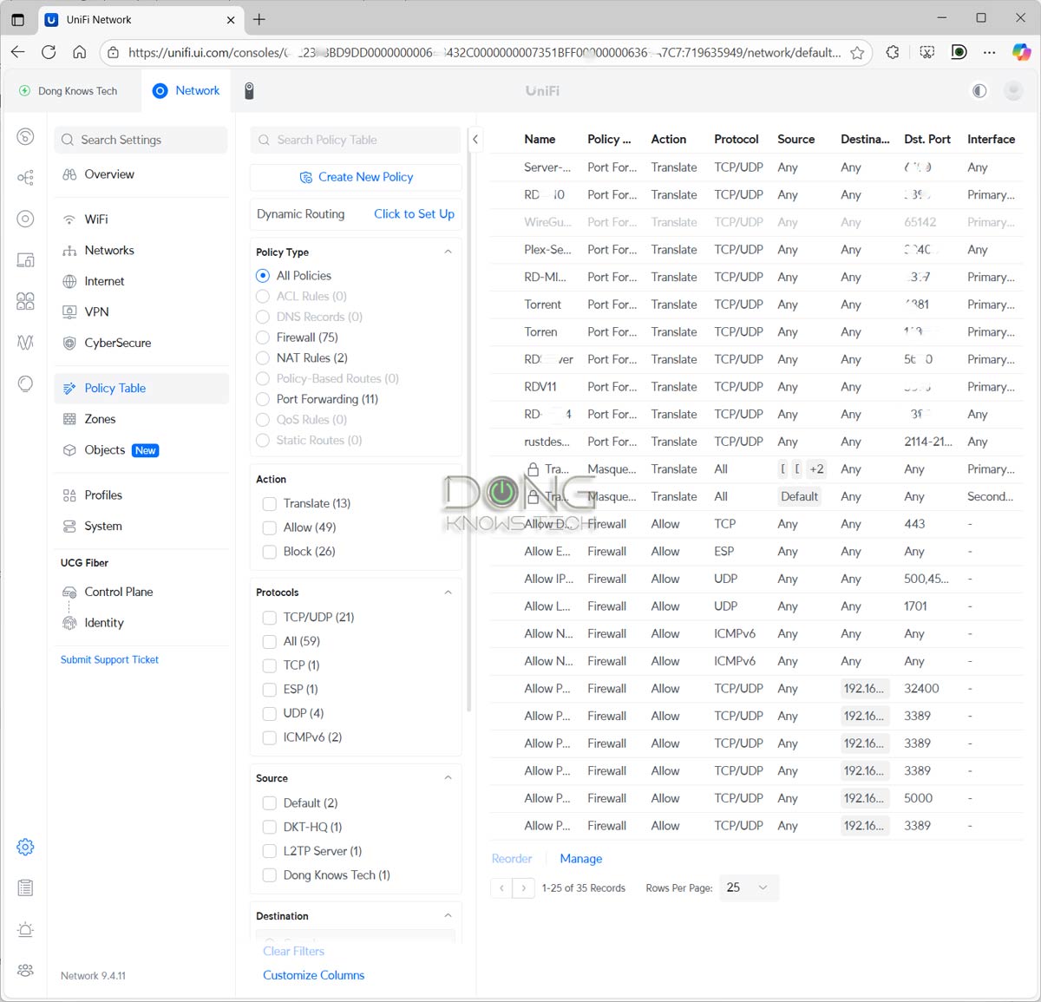Image resolution: width=1041 pixels, height=1002 pixels.
Task: Toggle the dark mode theme icon
Action: pos(979,90)
